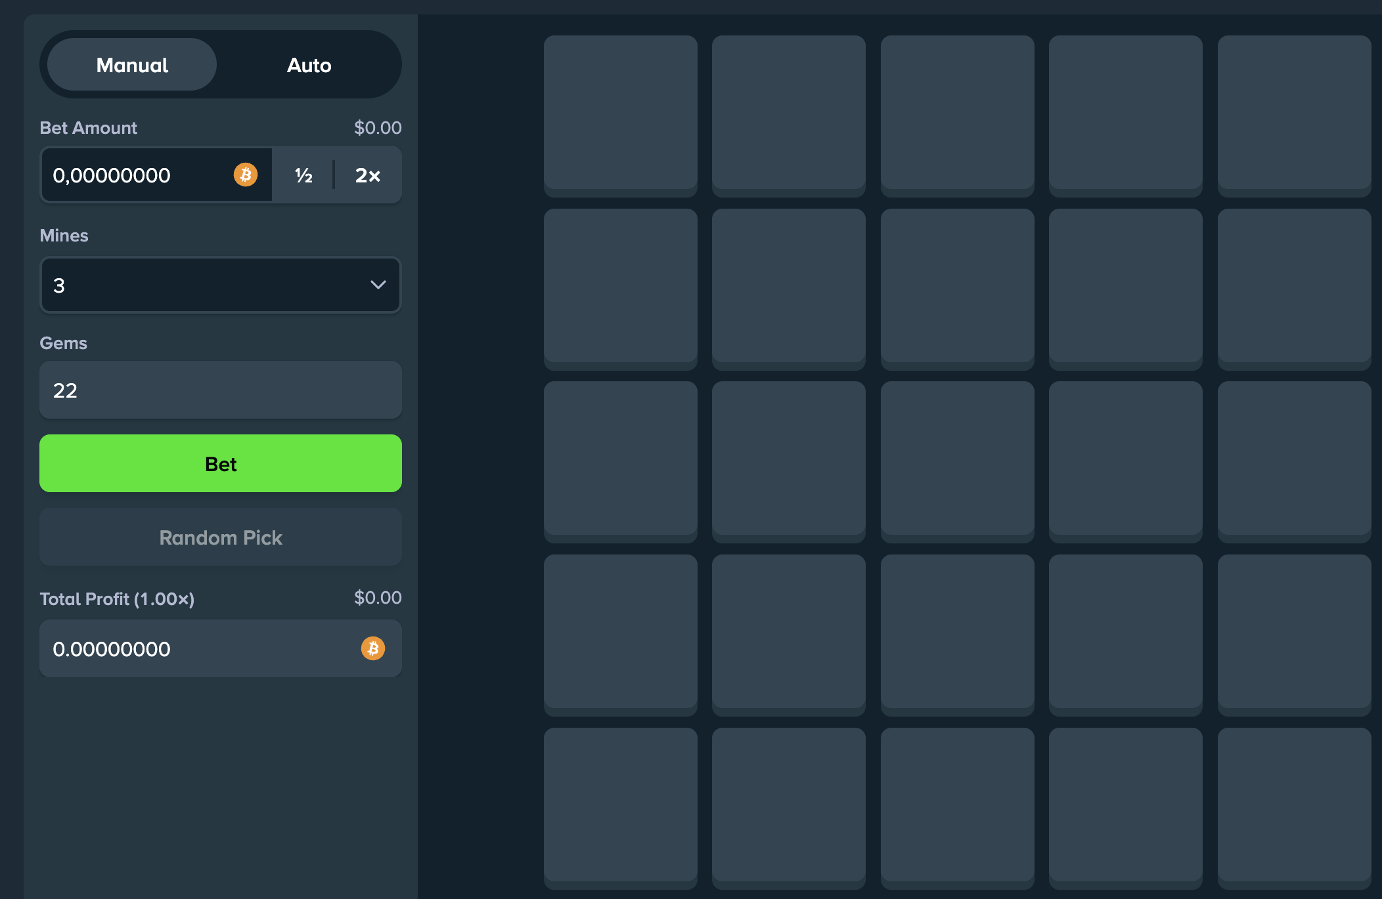
Task: Reveal the tile in row 1, column 3
Action: click(x=958, y=115)
